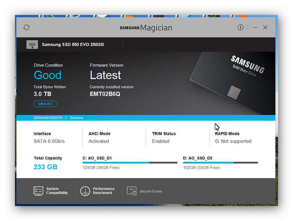Image resolution: width=293 pixels, height=221 pixels.
Task: Open Secure Erase label
Action: 151,191
